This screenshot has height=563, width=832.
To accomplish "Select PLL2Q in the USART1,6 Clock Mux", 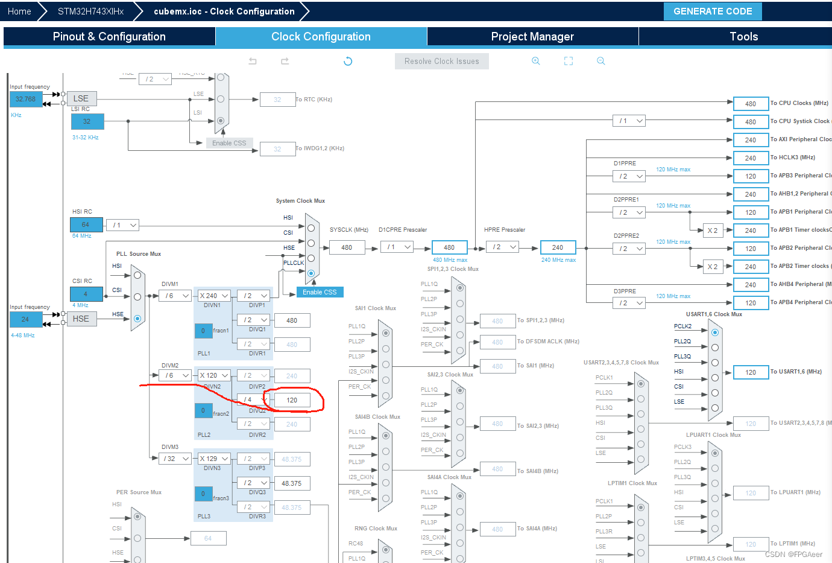I will [x=715, y=348].
